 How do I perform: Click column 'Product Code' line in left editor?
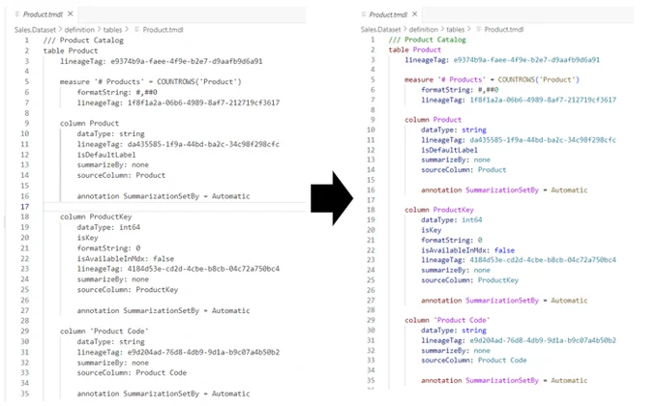[x=105, y=331]
